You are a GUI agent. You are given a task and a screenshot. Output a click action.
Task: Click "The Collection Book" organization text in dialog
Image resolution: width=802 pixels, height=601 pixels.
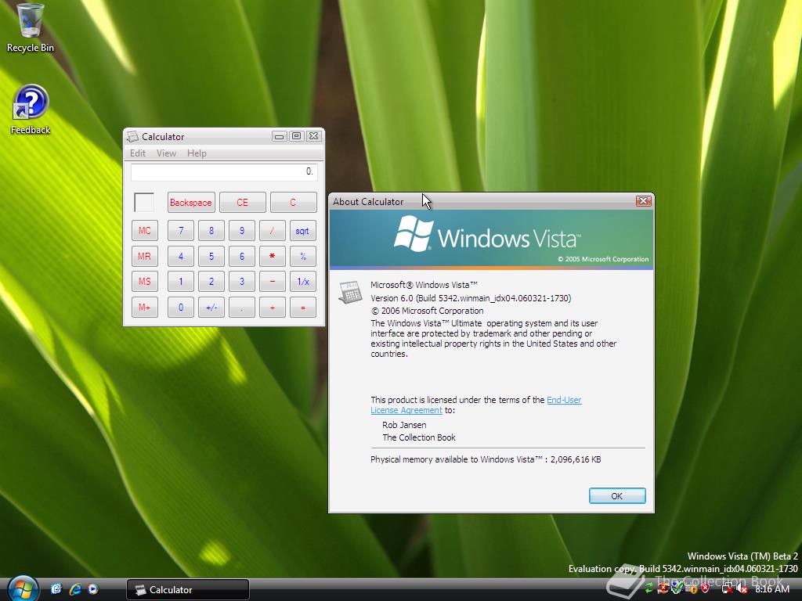(x=419, y=437)
